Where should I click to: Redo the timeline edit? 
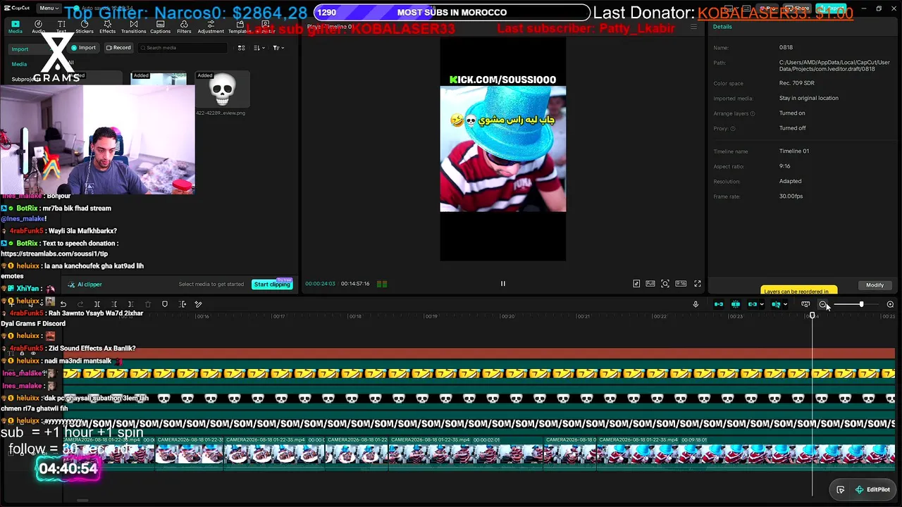[x=80, y=304]
